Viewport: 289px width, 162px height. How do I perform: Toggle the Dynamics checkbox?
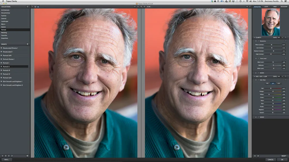coord(258,41)
